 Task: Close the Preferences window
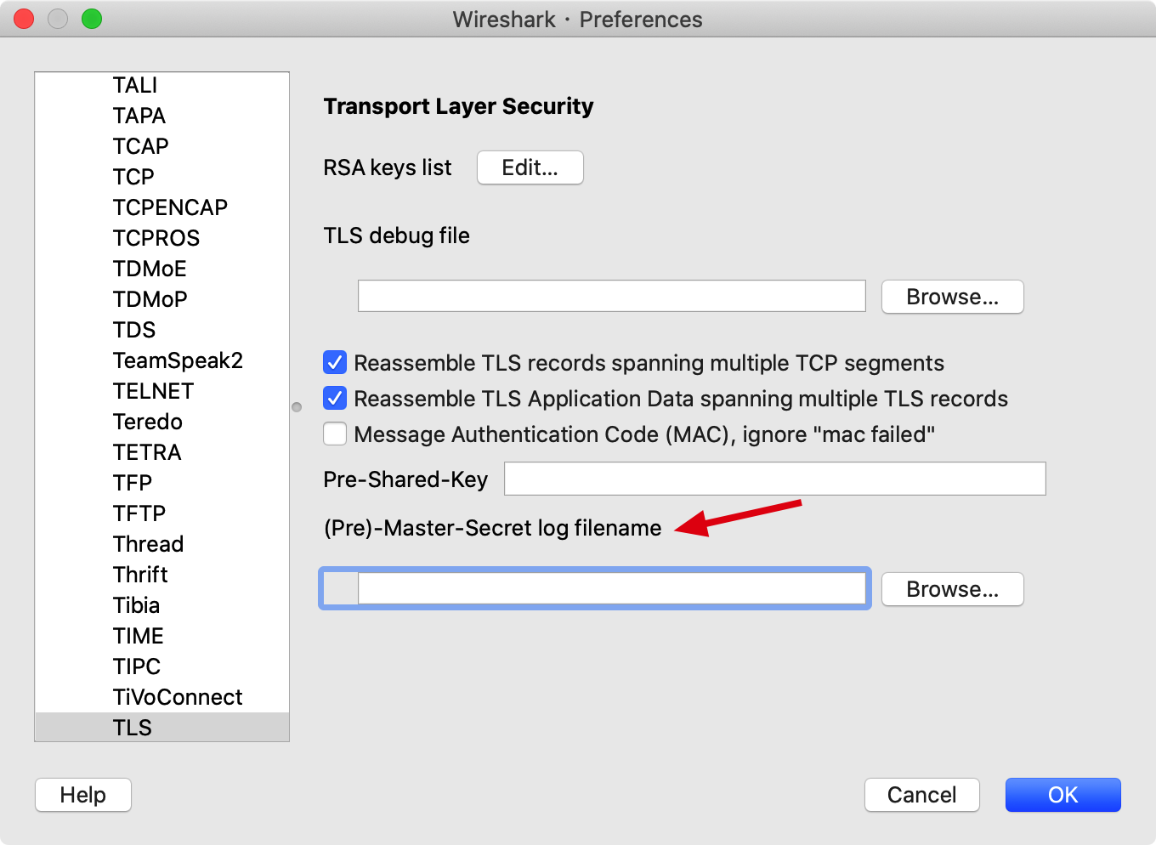[x=24, y=19]
